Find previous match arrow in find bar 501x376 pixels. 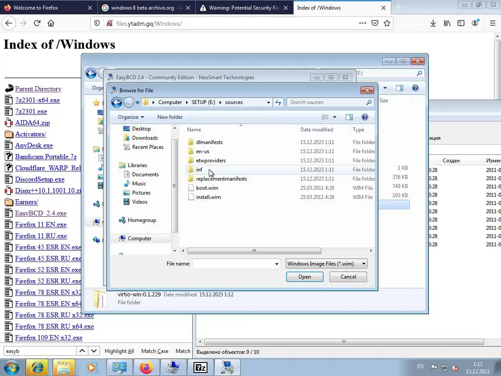[82, 351]
